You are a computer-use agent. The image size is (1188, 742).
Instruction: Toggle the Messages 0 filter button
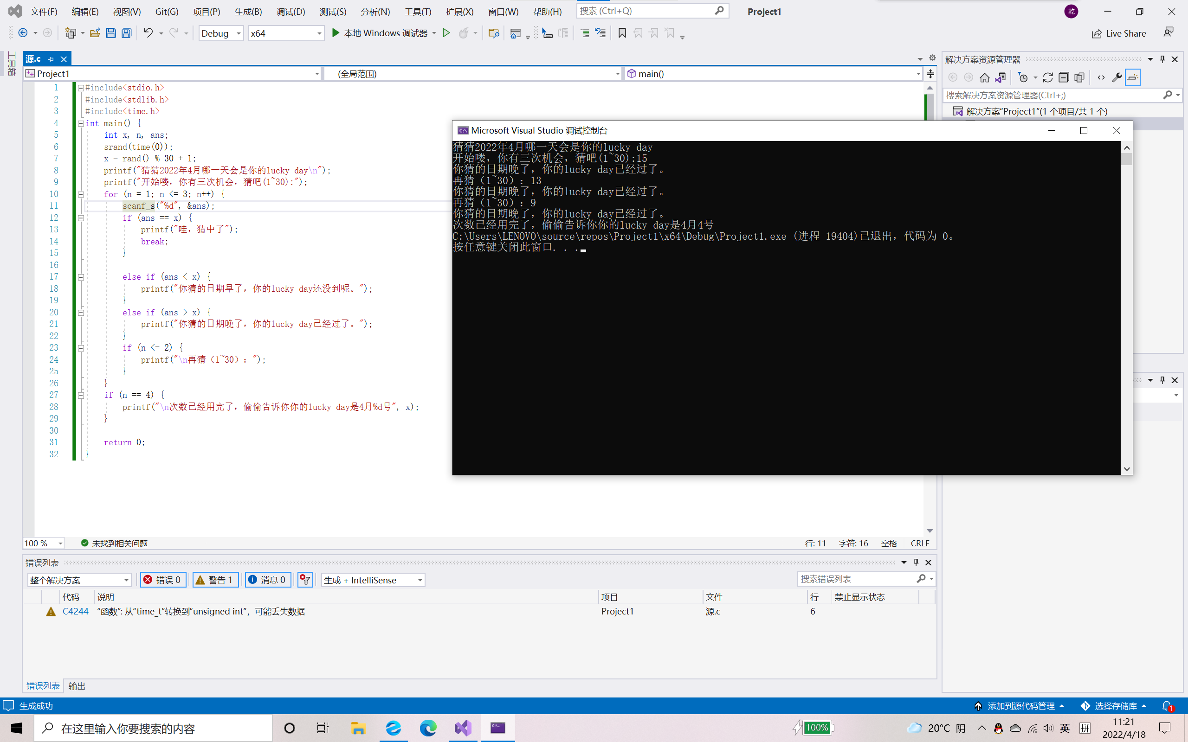click(268, 580)
